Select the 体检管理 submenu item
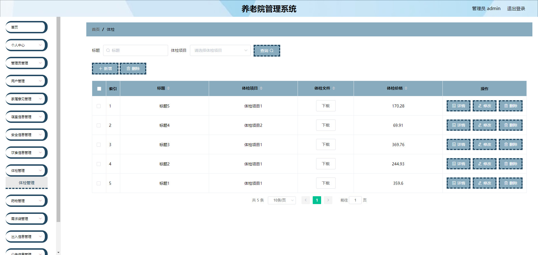Image resolution: width=538 pixels, height=255 pixels. click(x=27, y=183)
